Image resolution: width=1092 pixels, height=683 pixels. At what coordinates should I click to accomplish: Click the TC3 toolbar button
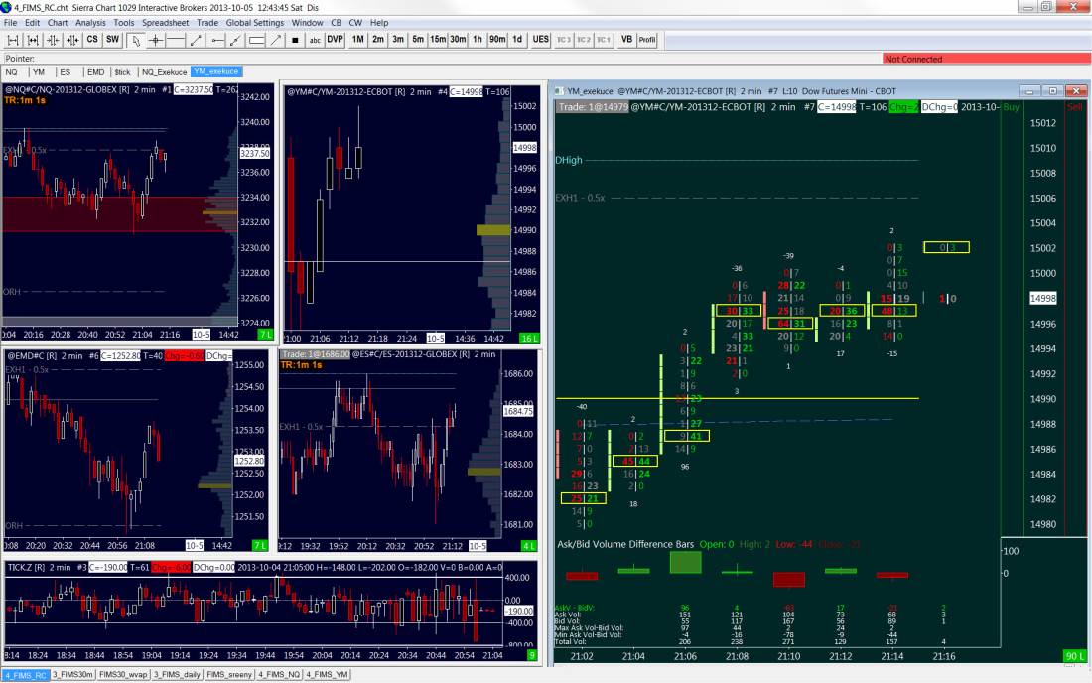[x=564, y=40]
